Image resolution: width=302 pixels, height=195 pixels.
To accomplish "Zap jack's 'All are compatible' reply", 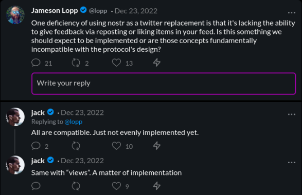I will click(157, 146).
